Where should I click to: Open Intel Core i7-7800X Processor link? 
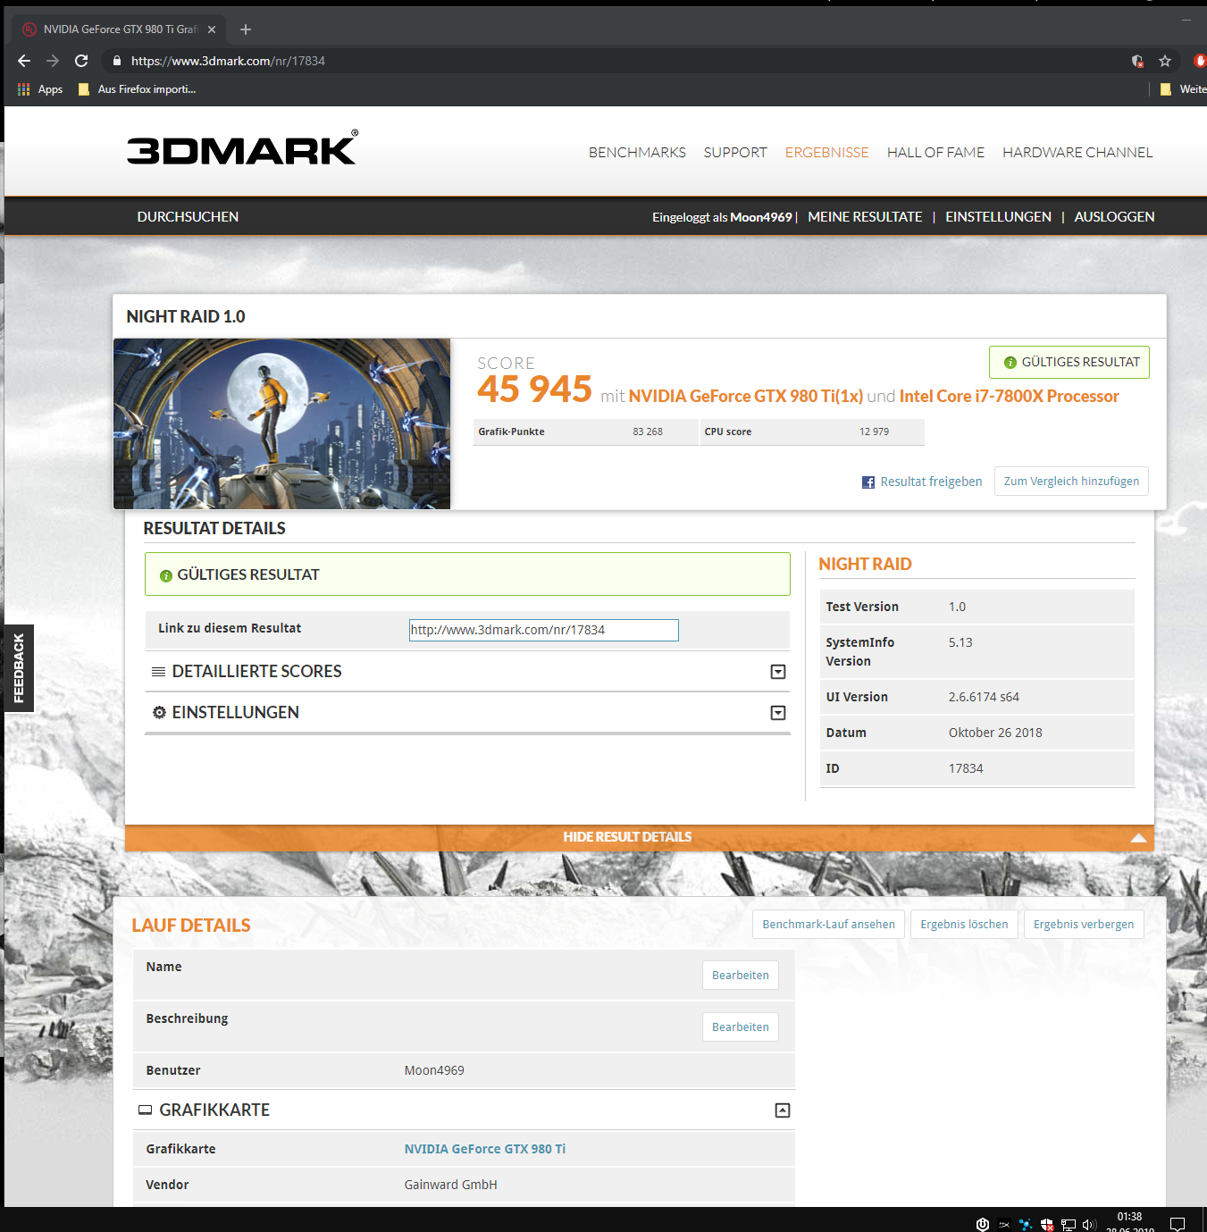click(1009, 397)
